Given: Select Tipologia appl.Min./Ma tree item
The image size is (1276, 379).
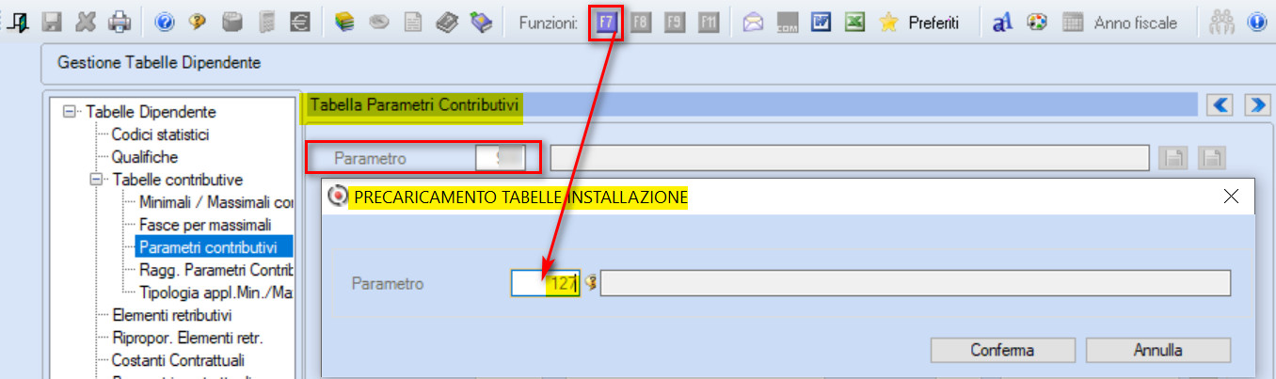Looking at the screenshot, I should click(x=215, y=292).
